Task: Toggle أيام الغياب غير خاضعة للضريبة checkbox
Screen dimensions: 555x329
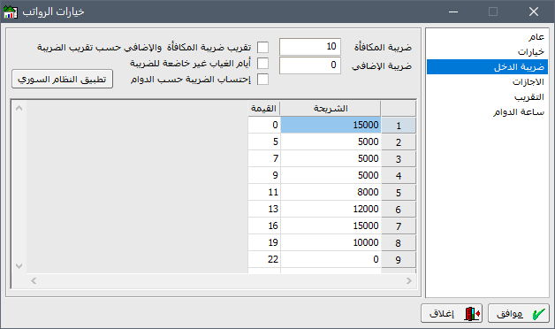Action: tap(262, 64)
